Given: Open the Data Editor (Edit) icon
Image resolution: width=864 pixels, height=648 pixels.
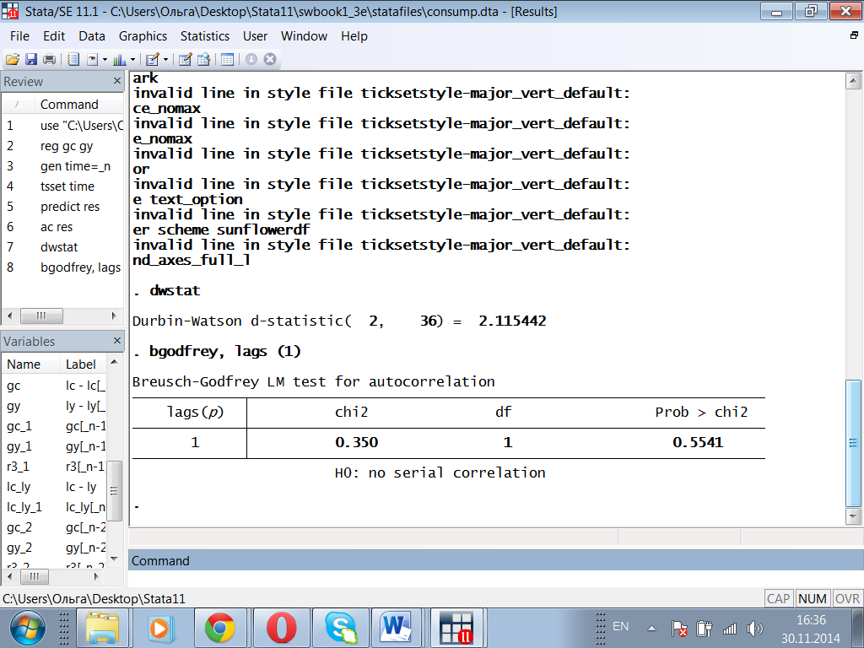Looking at the screenshot, I should [185, 59].
